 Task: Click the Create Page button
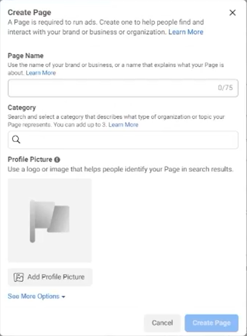[211, 323]
